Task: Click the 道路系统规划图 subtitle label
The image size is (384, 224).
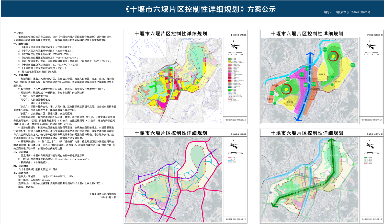Action: (238, 134)
